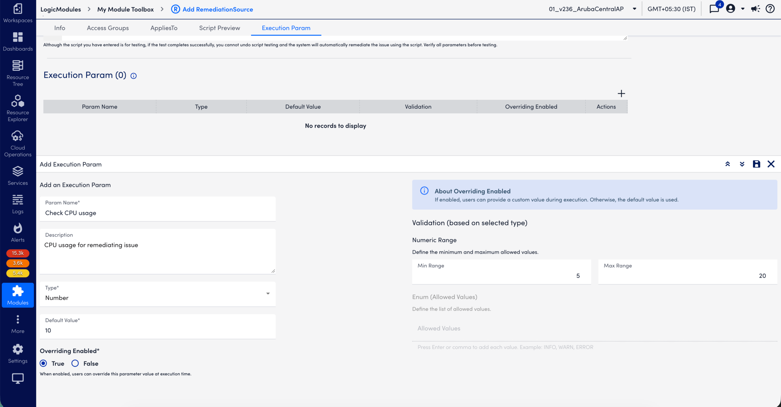
Task: Open the announcements megaphone icon
Action: [x=755, y=9]
